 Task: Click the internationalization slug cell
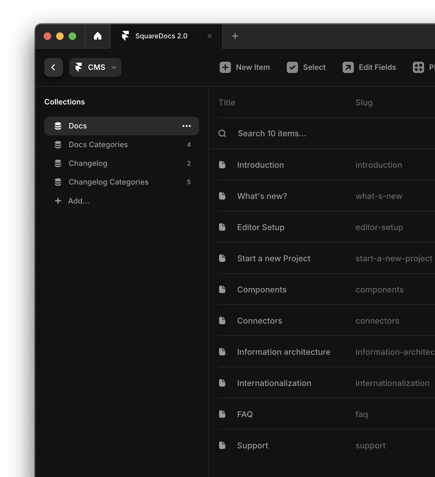(x=392, y=383)
